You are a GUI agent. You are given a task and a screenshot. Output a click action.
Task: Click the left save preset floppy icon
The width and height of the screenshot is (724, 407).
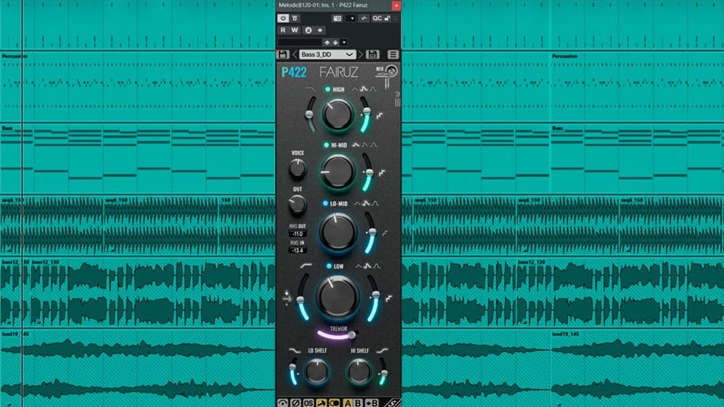pos(283,54)
